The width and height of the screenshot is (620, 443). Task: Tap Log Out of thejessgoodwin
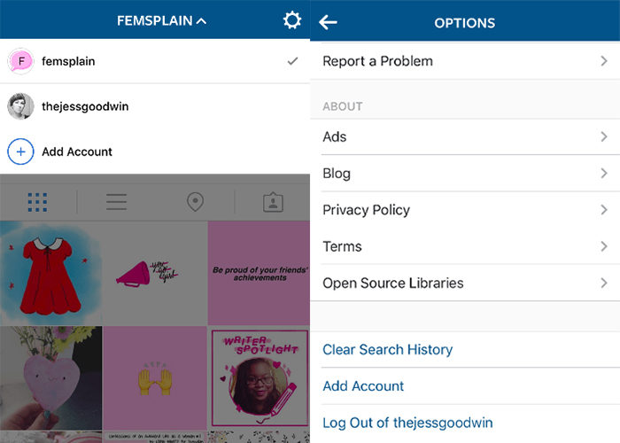click(407, 423)
